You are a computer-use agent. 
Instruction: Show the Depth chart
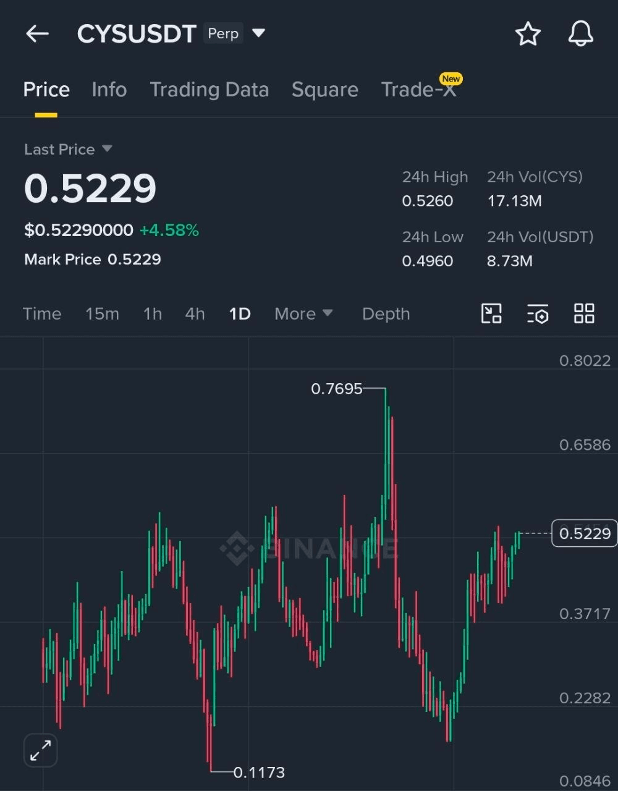[x=386, y=314]
